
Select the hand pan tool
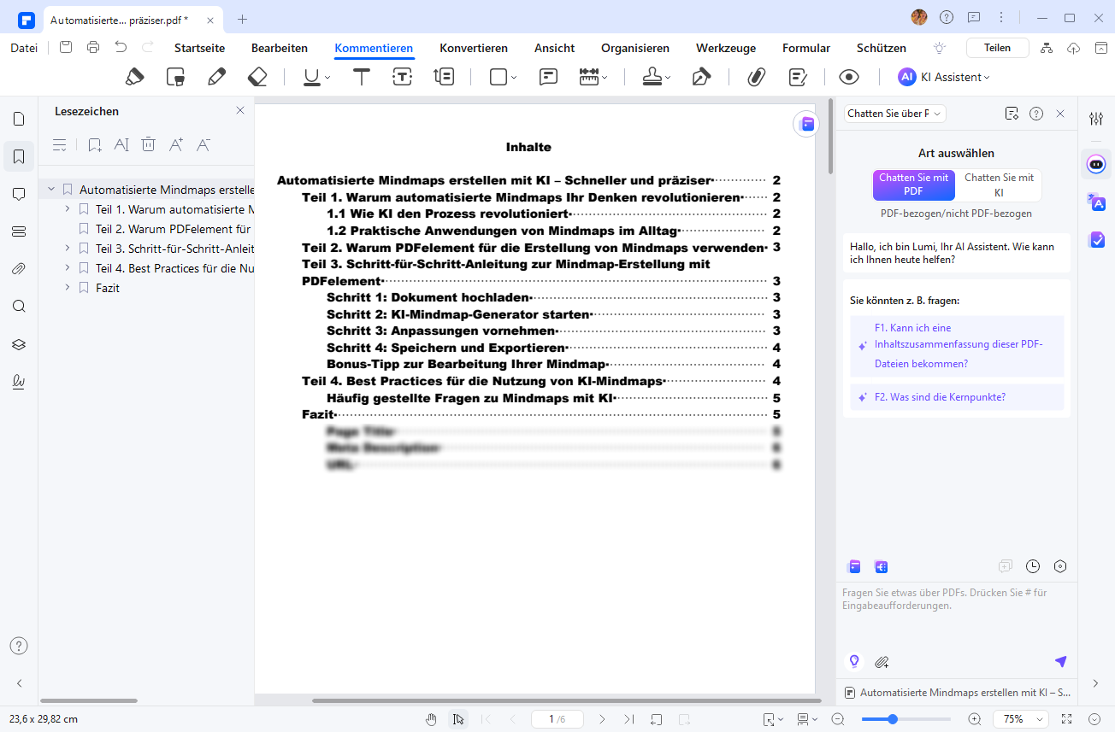432,719
